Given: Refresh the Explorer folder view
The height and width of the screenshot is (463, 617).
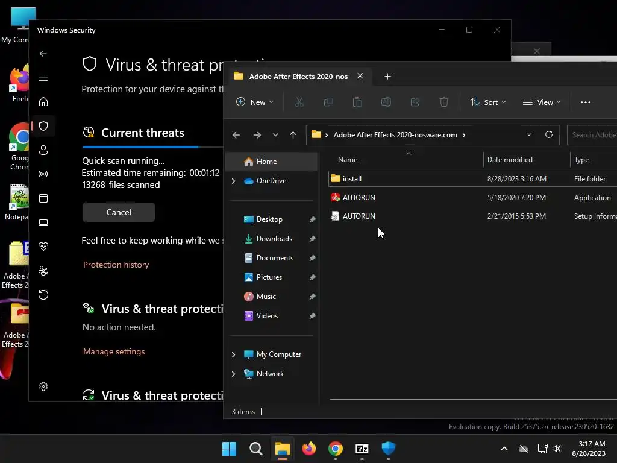Looking at the screenshot, I should 549,134.
